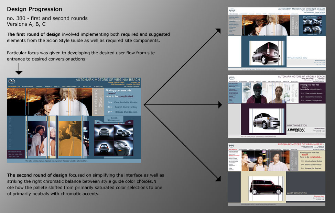This screenshot has height=213, width=335.
Task: Click Search Our Inventory in the purple mockup
Action: [314, 97]
